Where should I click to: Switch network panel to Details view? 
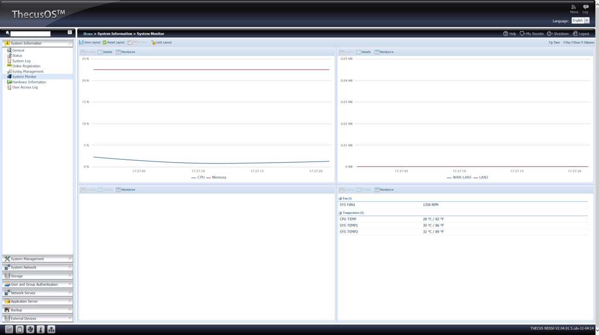click(x=363, y=52)
